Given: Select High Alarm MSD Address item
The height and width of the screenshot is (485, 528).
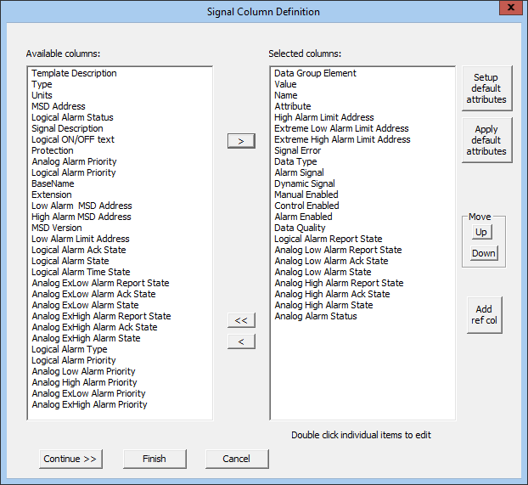Looking at the screenshot, I should [x=81, y=217].
